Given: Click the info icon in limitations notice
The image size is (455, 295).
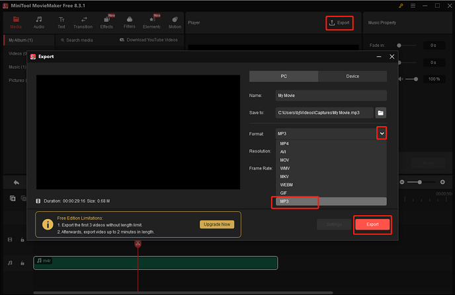Looking at the screenshot, I should point(48,224).
